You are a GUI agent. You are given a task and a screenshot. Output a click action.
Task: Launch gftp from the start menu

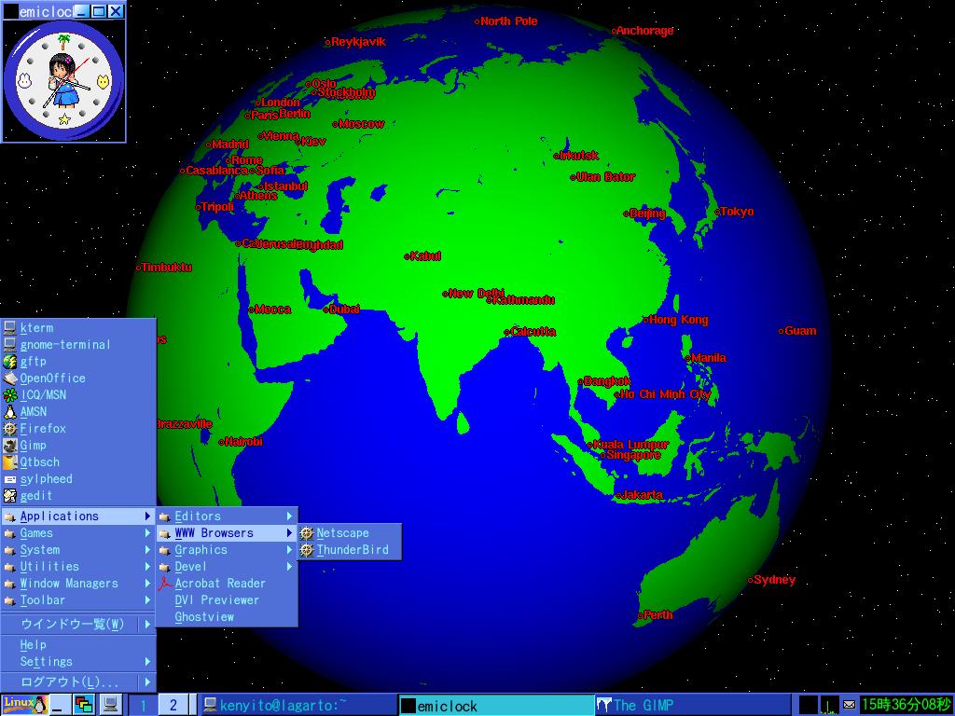pyautogui.click(x=34, y=362)
